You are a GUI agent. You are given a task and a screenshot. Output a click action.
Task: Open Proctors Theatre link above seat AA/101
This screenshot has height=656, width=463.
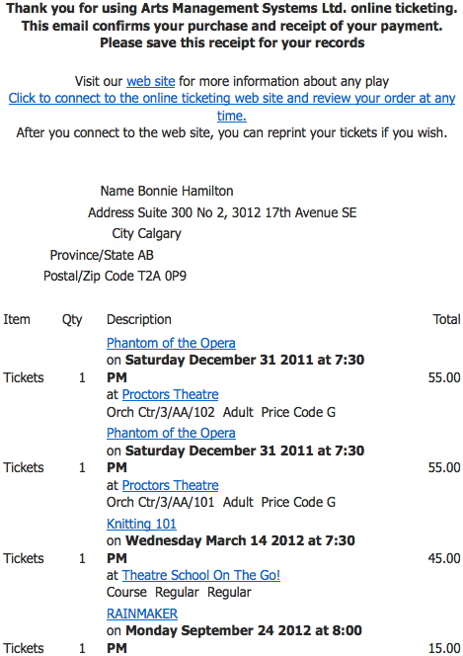click(x=170, y=485)
